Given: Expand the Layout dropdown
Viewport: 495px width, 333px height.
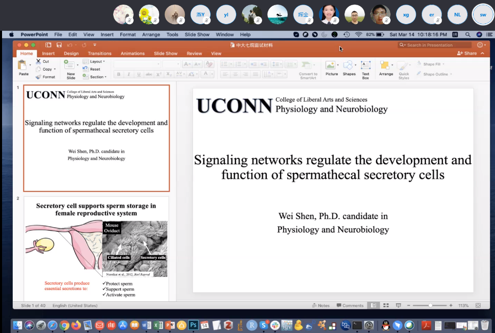Looking at the screenshot, I should pyautogui.click(x=94, y=61).
